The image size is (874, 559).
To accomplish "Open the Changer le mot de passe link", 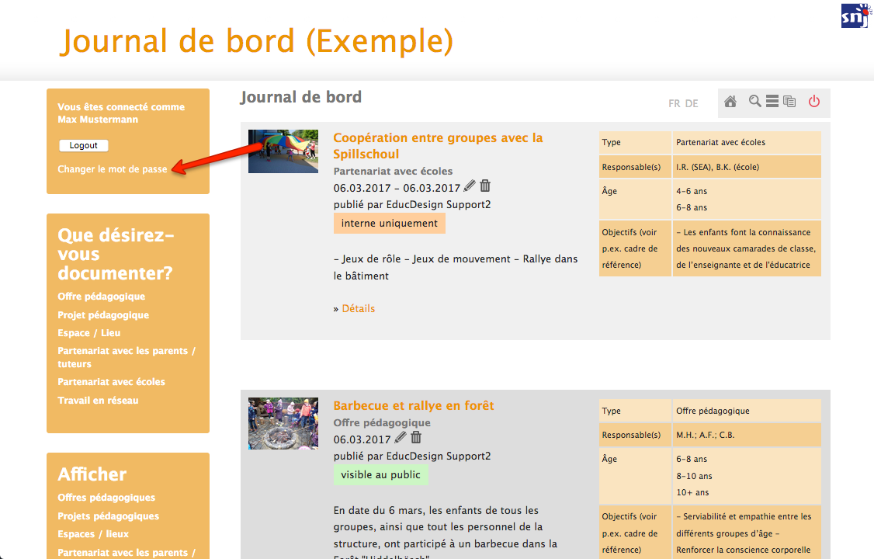I will point(113,169).
